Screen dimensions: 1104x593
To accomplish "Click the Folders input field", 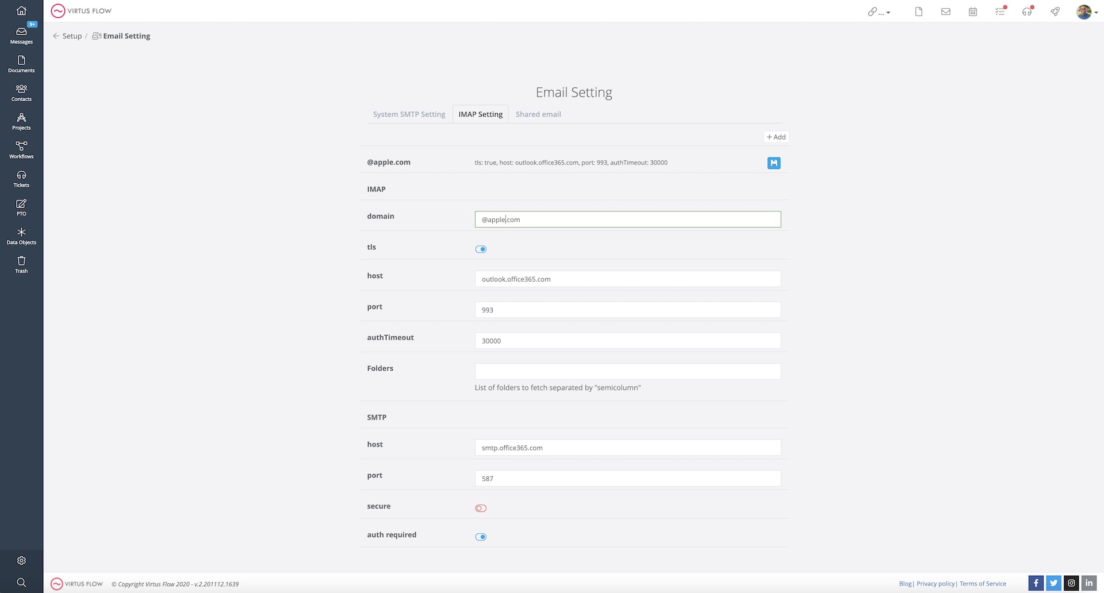I will [628, 371].
